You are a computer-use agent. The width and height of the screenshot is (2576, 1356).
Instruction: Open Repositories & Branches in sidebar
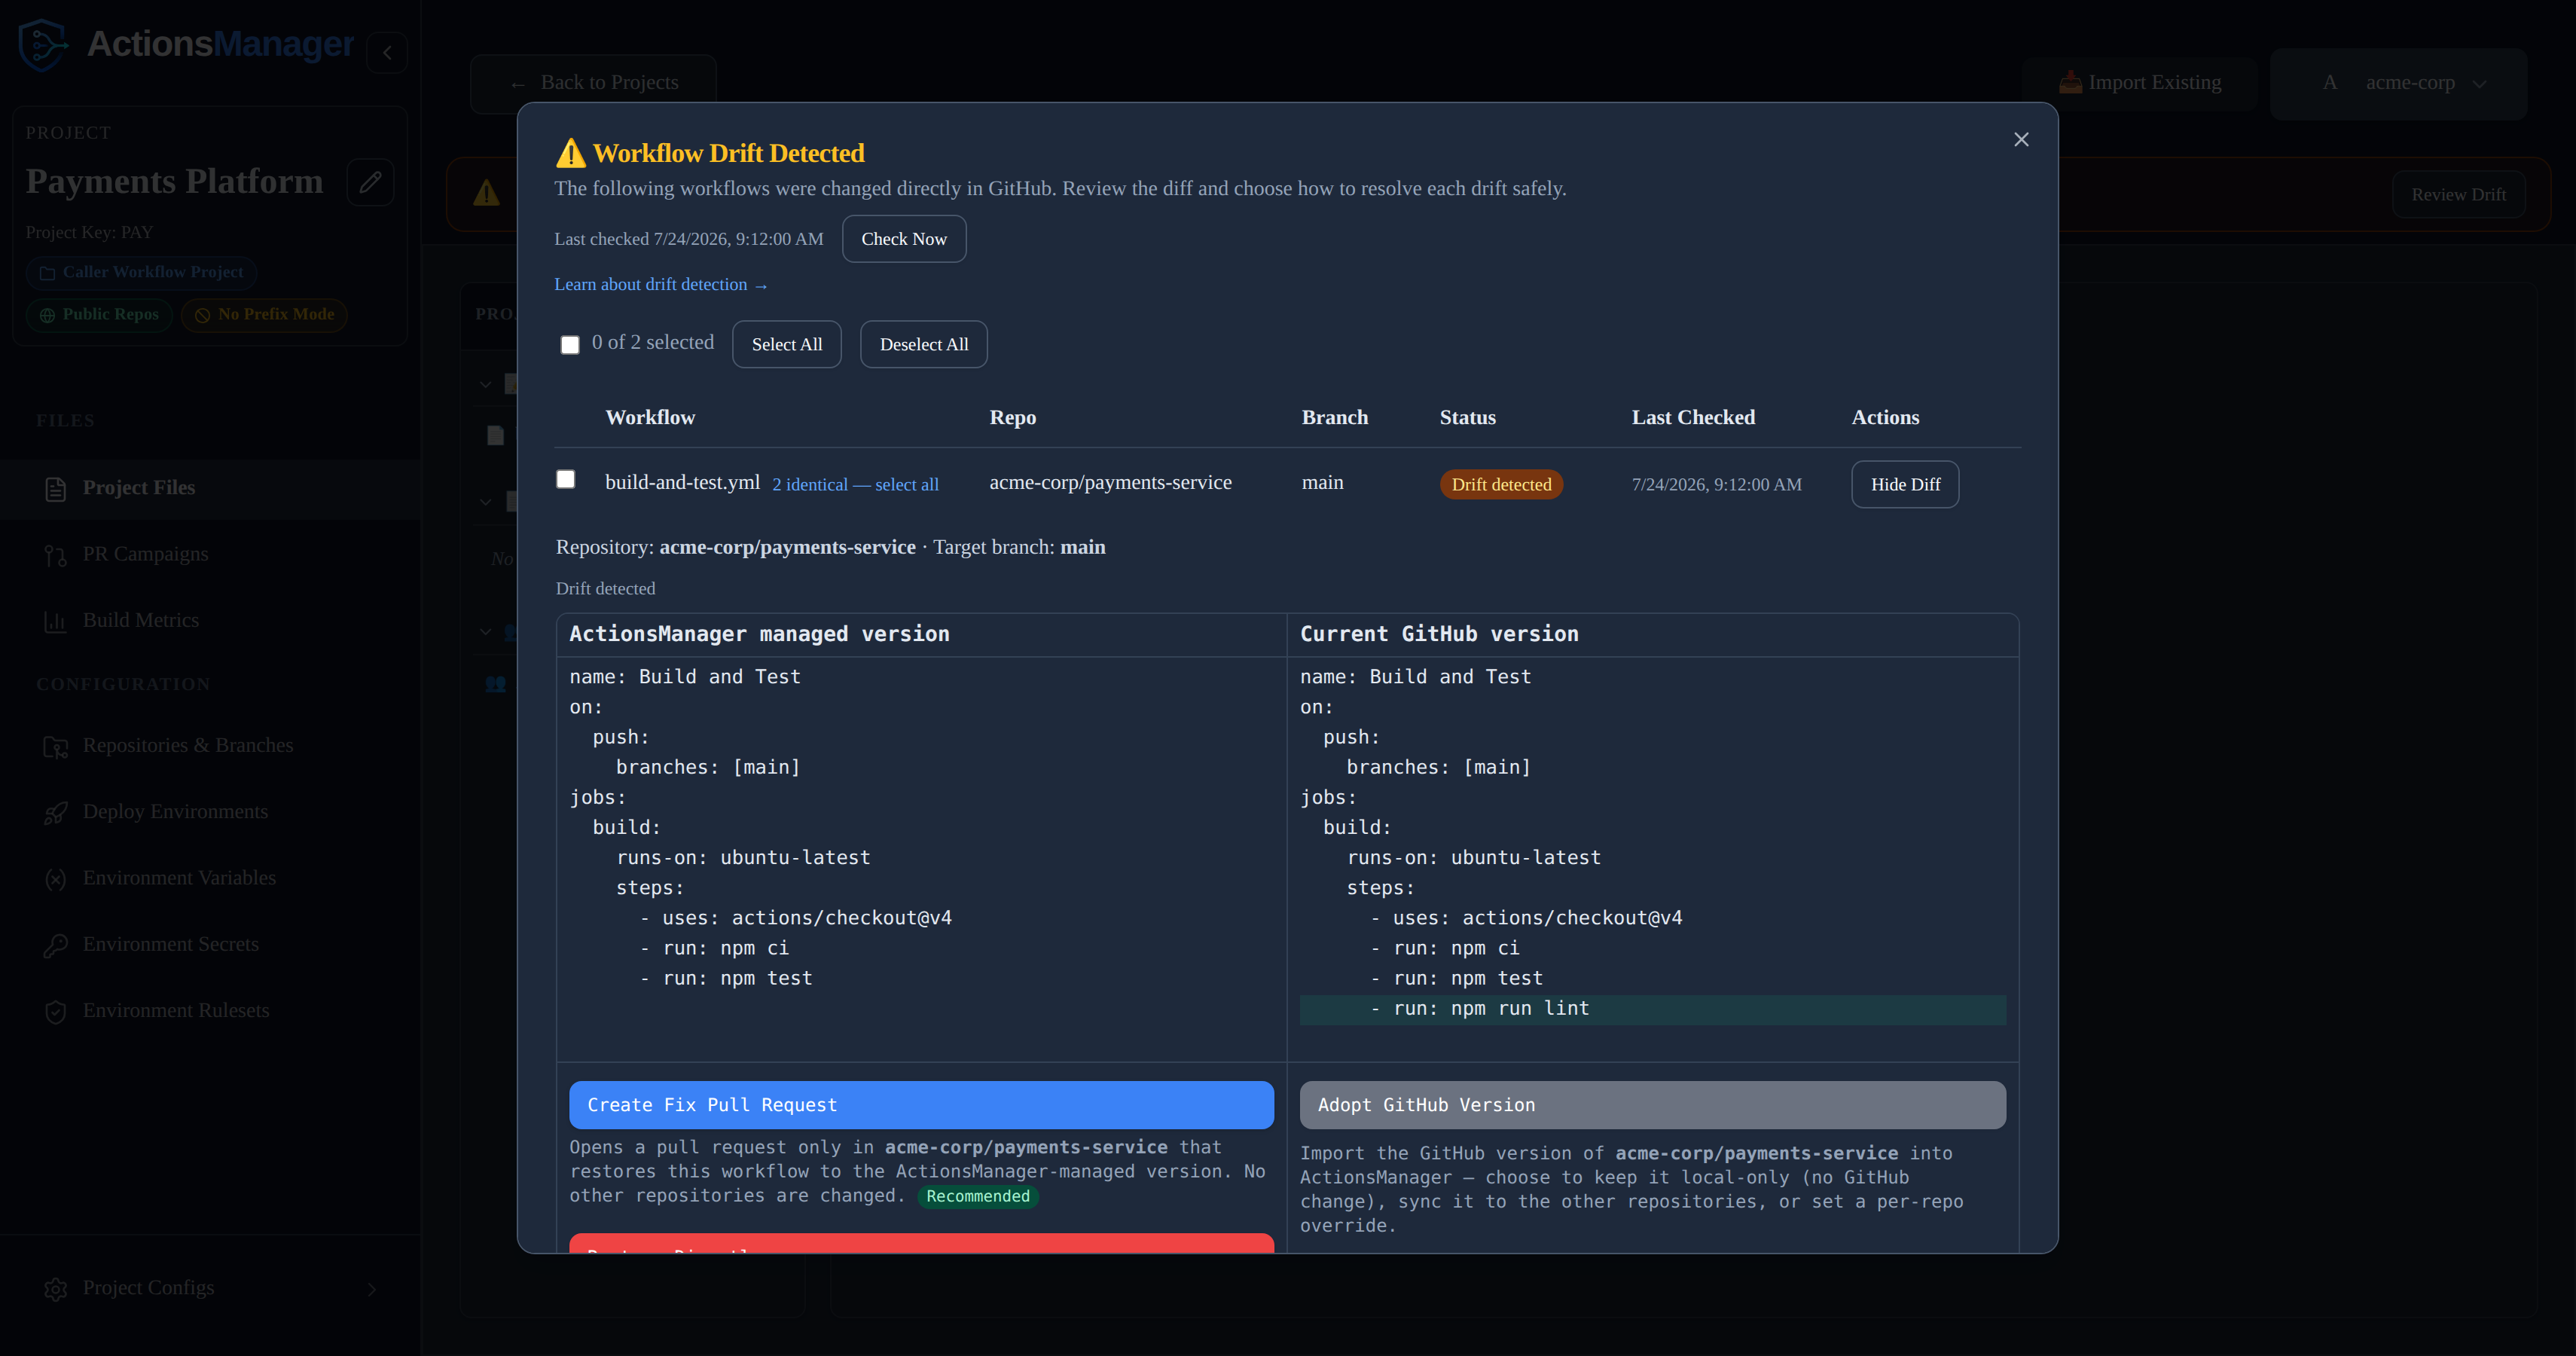click(210, 746)
